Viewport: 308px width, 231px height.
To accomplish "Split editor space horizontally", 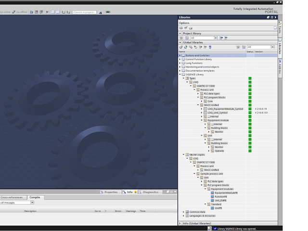I will [x=52, y=12].
